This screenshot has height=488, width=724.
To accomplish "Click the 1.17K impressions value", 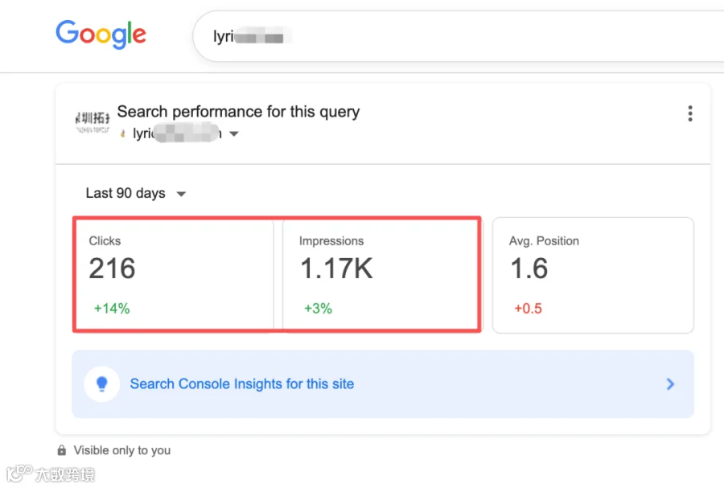I will coord(336,269).
